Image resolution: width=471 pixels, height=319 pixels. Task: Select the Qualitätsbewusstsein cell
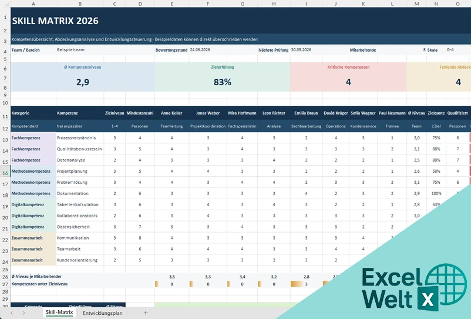(80, 149)
